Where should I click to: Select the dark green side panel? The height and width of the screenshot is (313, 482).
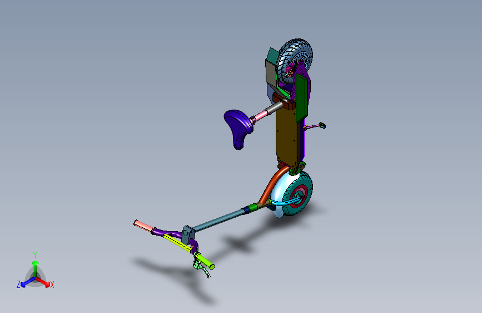[302, 97]
